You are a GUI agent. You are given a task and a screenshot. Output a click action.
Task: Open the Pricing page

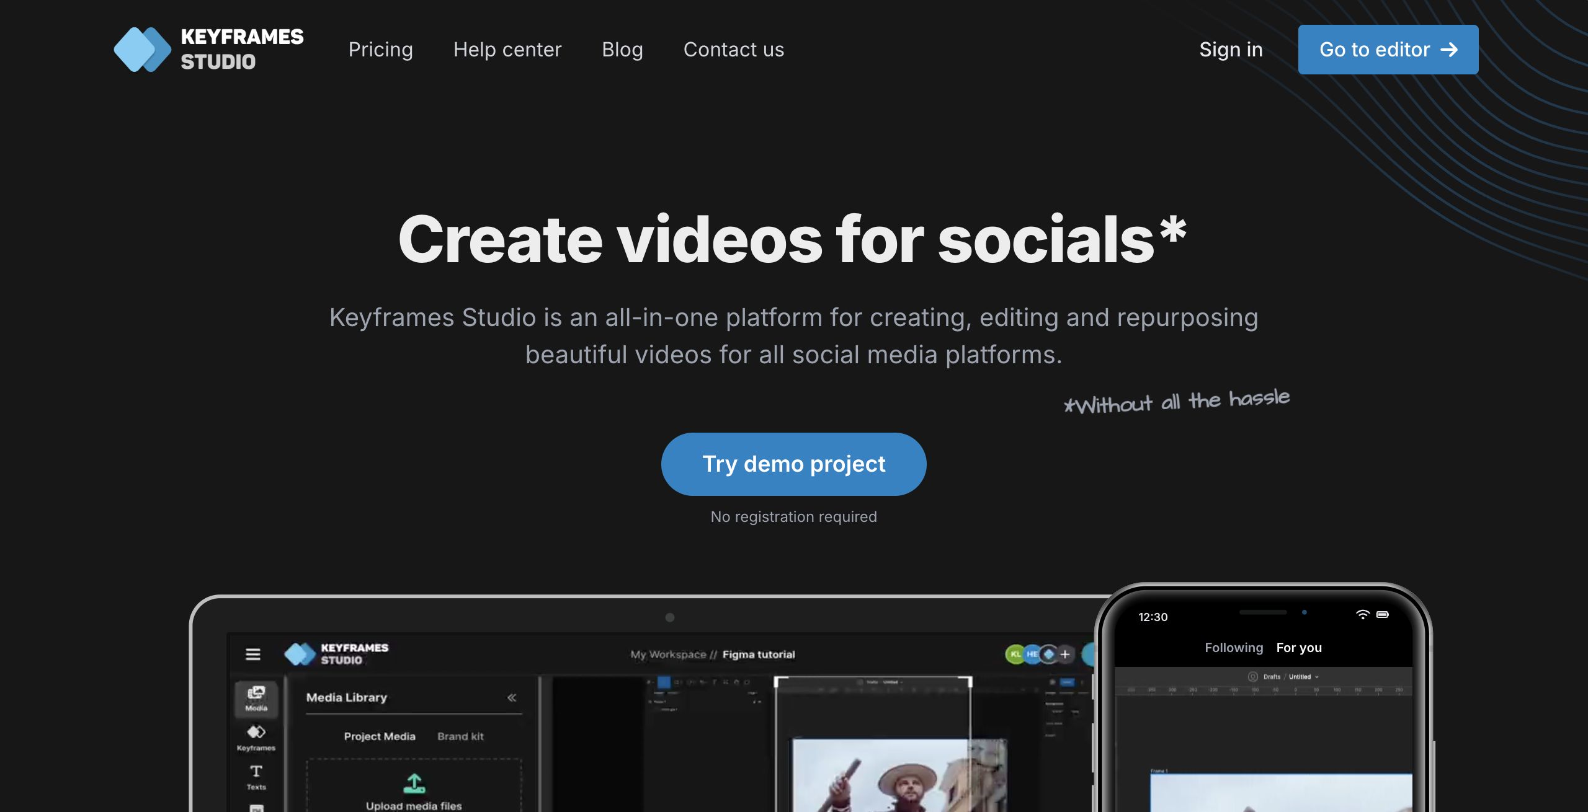380,50
